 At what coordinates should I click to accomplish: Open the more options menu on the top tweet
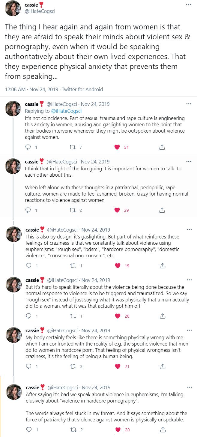[188, 4]
